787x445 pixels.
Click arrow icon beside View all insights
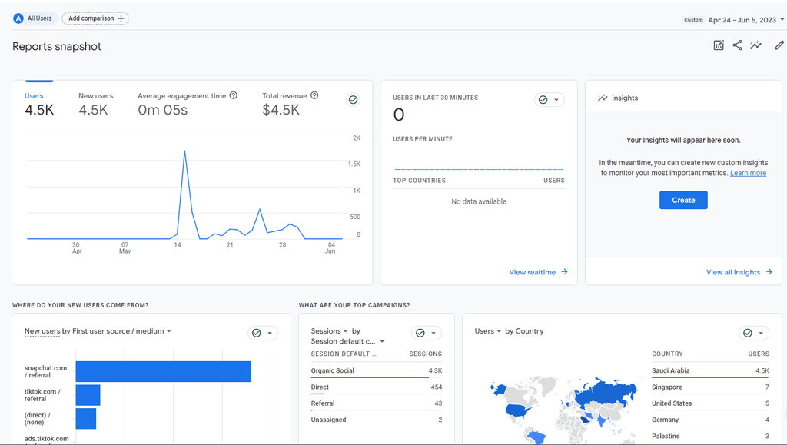[x=769, y=272]
